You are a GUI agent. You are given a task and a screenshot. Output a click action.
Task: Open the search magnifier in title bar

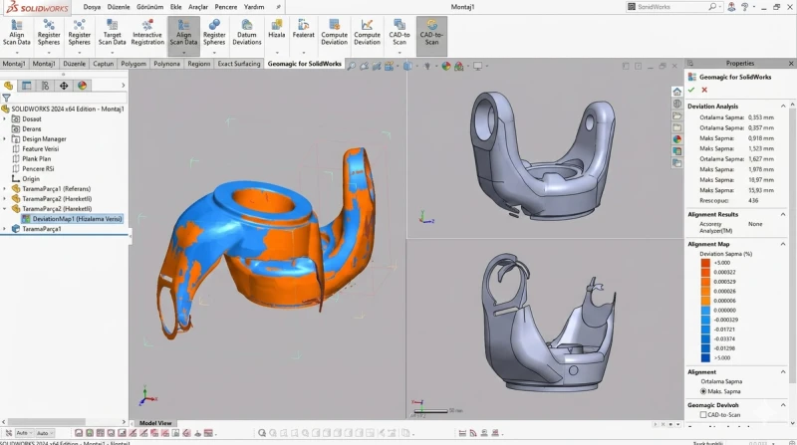tap(712, 7)
